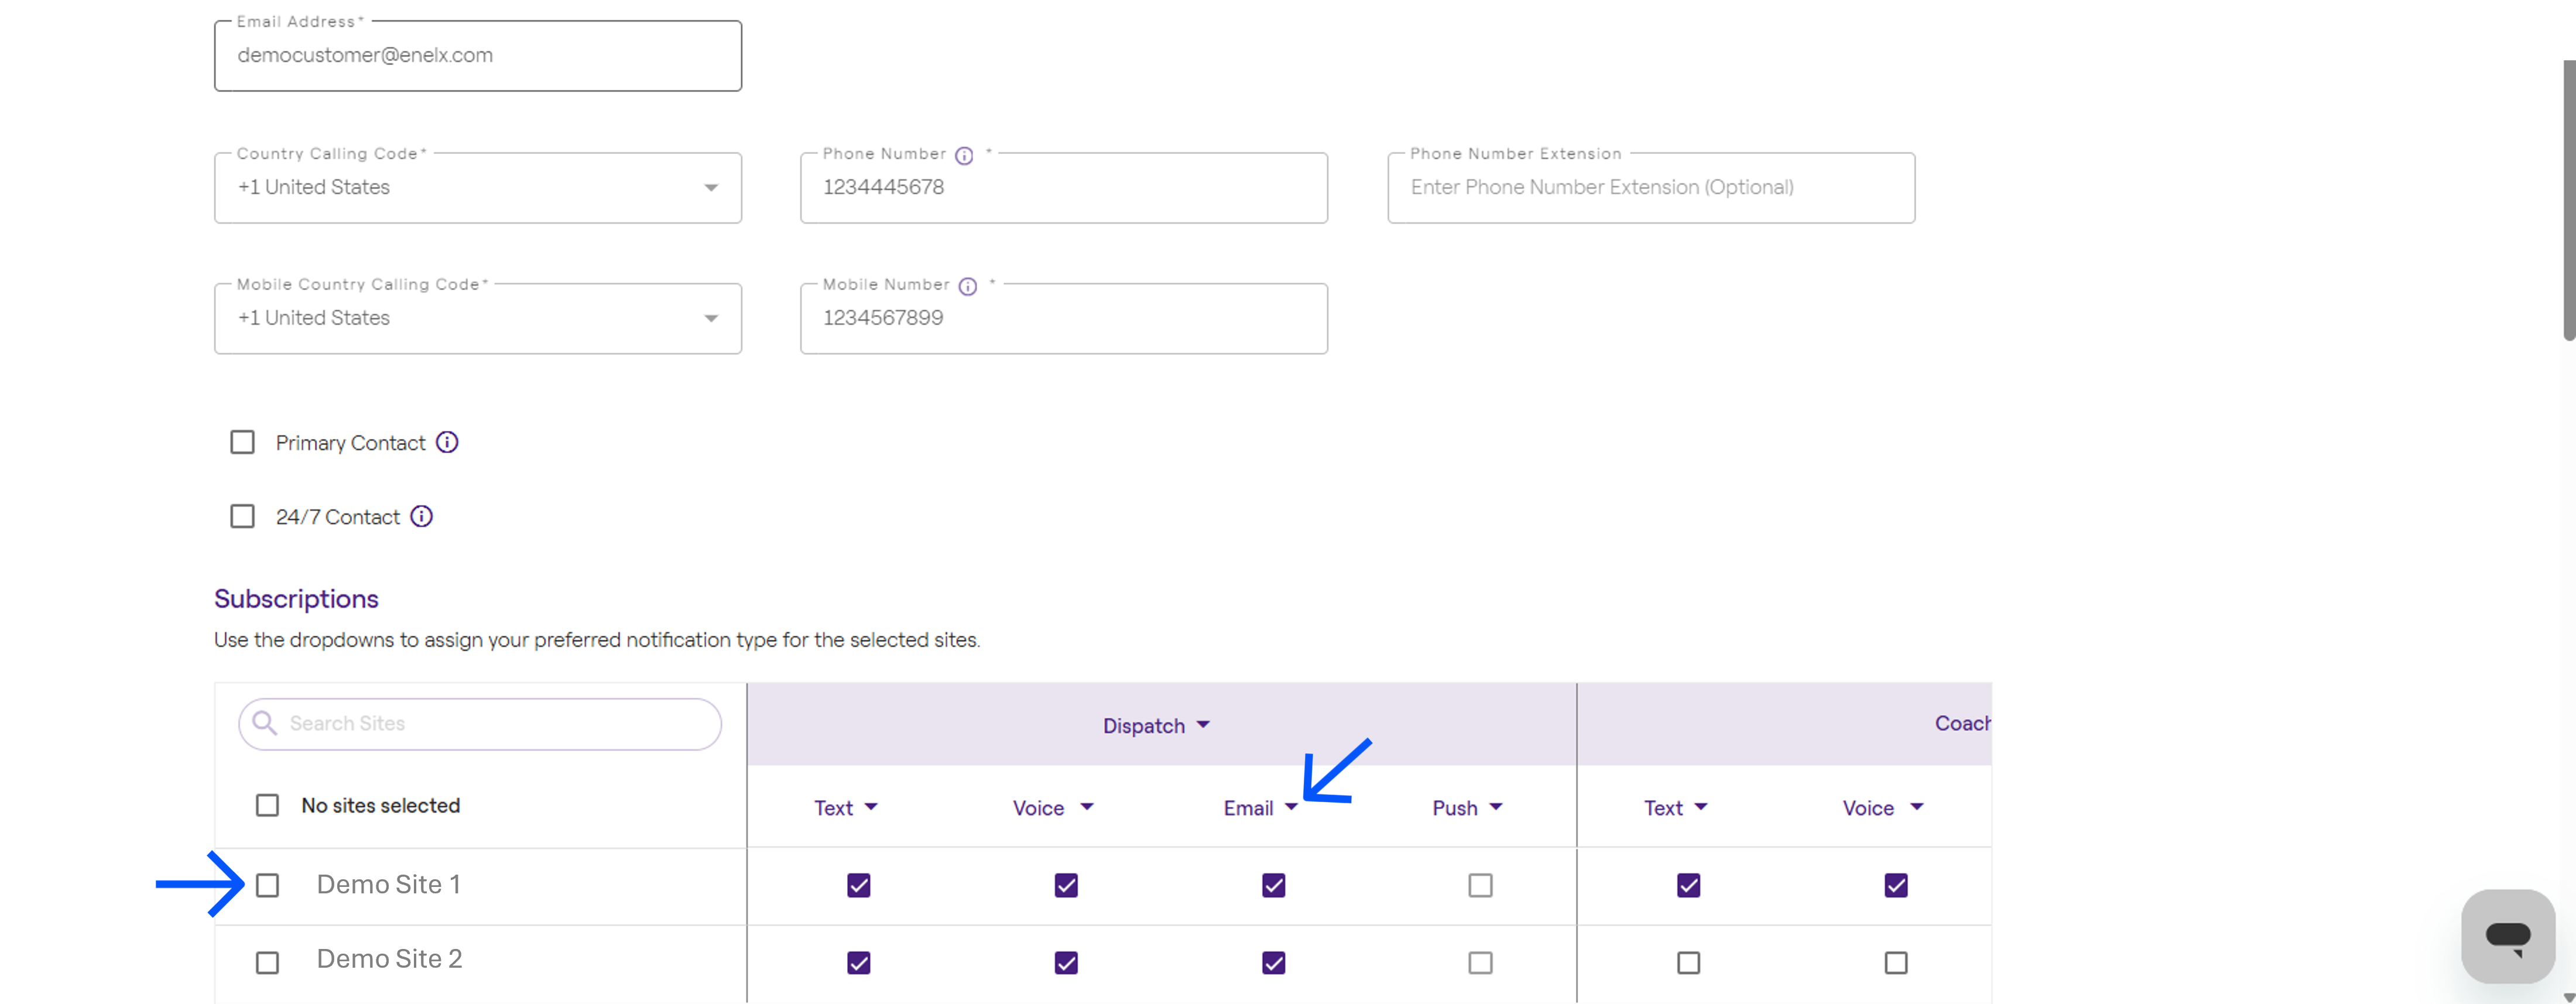
Task: Tick the 24/7 Contact checkbox
Action: tap(242, 516)
